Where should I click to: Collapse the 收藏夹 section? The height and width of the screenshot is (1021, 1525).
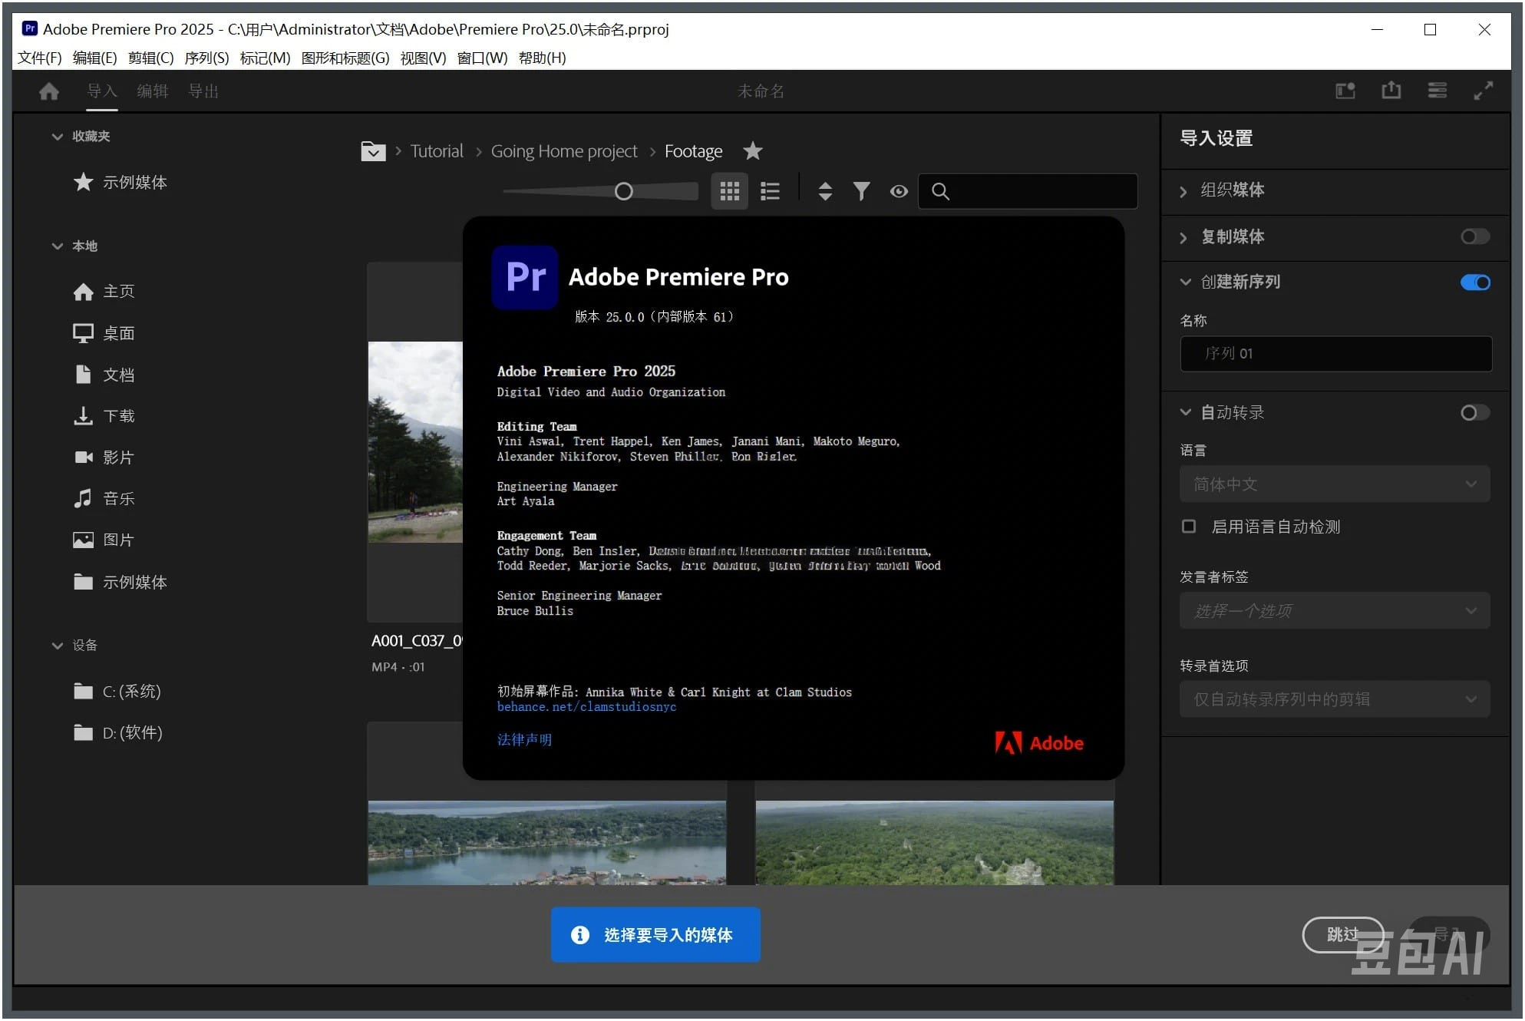pyautogui.click(x=58, y=137)
